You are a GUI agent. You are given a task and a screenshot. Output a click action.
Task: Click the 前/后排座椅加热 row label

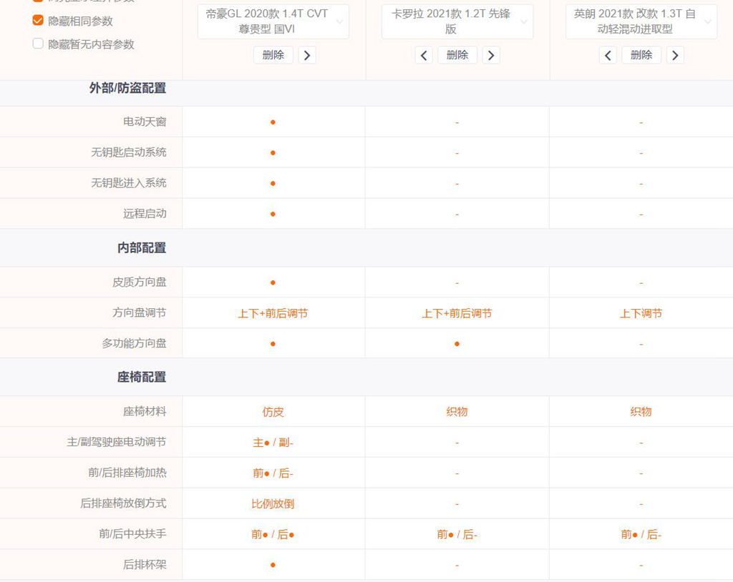(127, 473)
